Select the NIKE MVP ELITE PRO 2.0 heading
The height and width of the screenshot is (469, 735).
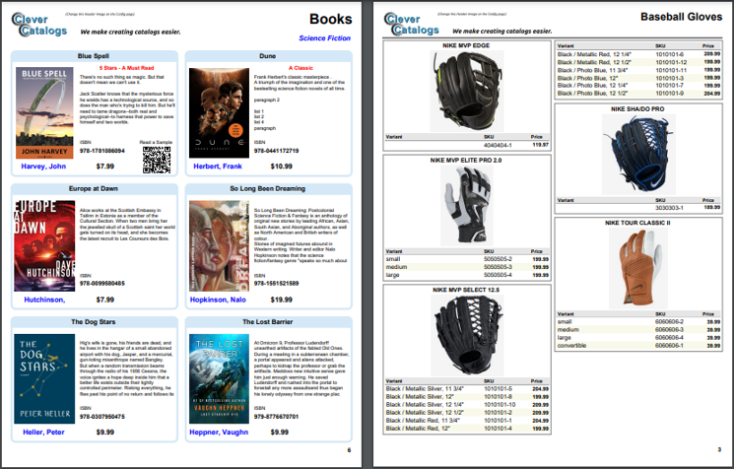click(466, 160)
